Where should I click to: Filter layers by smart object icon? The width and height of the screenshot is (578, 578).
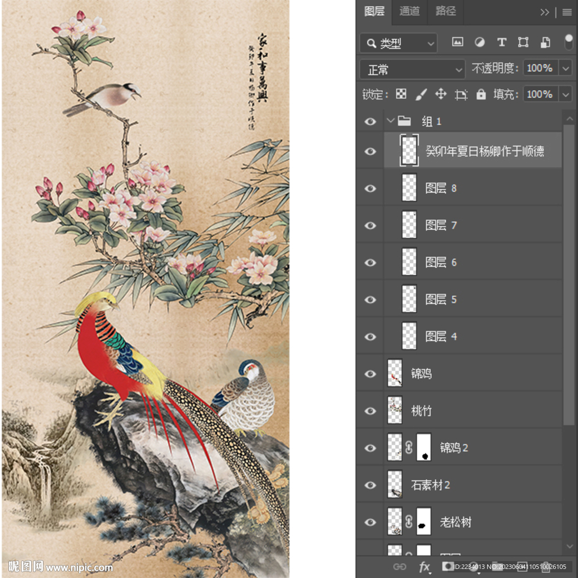tap(545, 42)
